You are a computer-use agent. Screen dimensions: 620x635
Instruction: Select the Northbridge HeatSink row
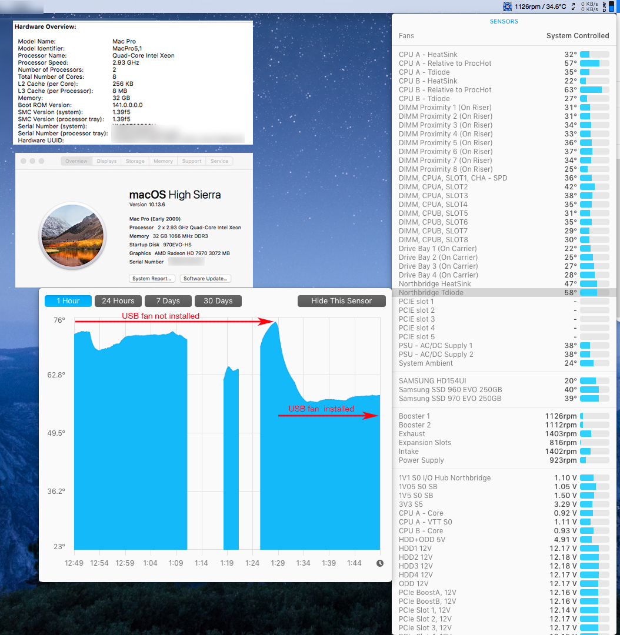pos(504,284)
